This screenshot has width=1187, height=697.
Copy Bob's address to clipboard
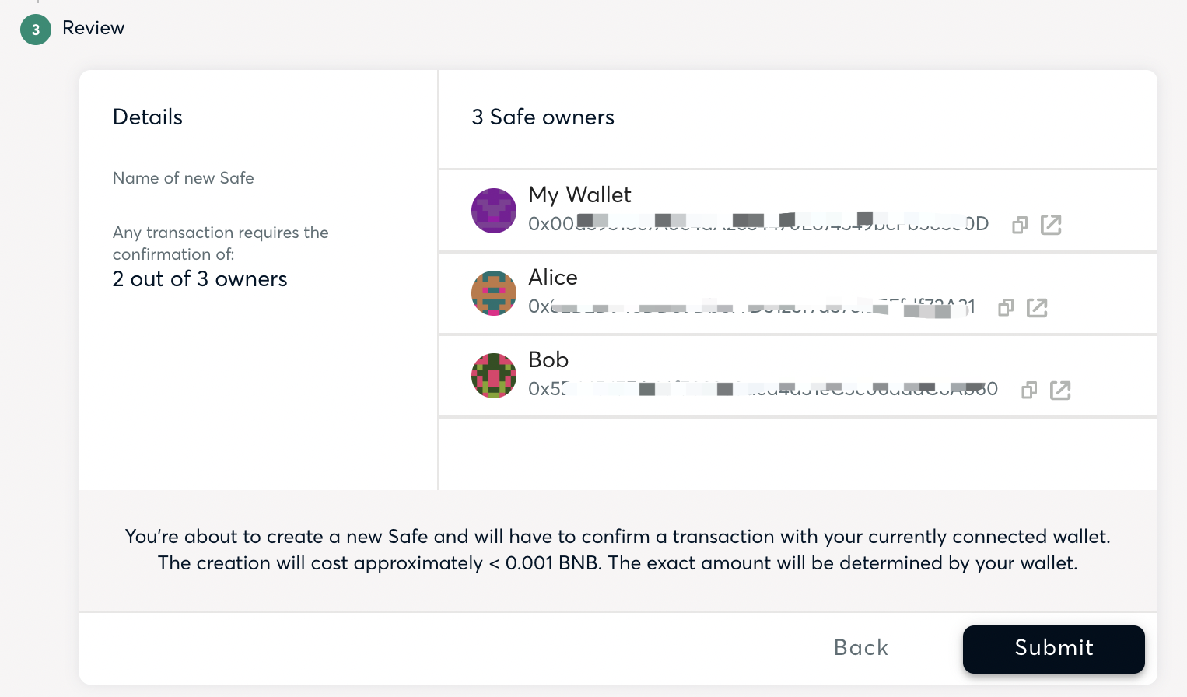(1028, 390)
